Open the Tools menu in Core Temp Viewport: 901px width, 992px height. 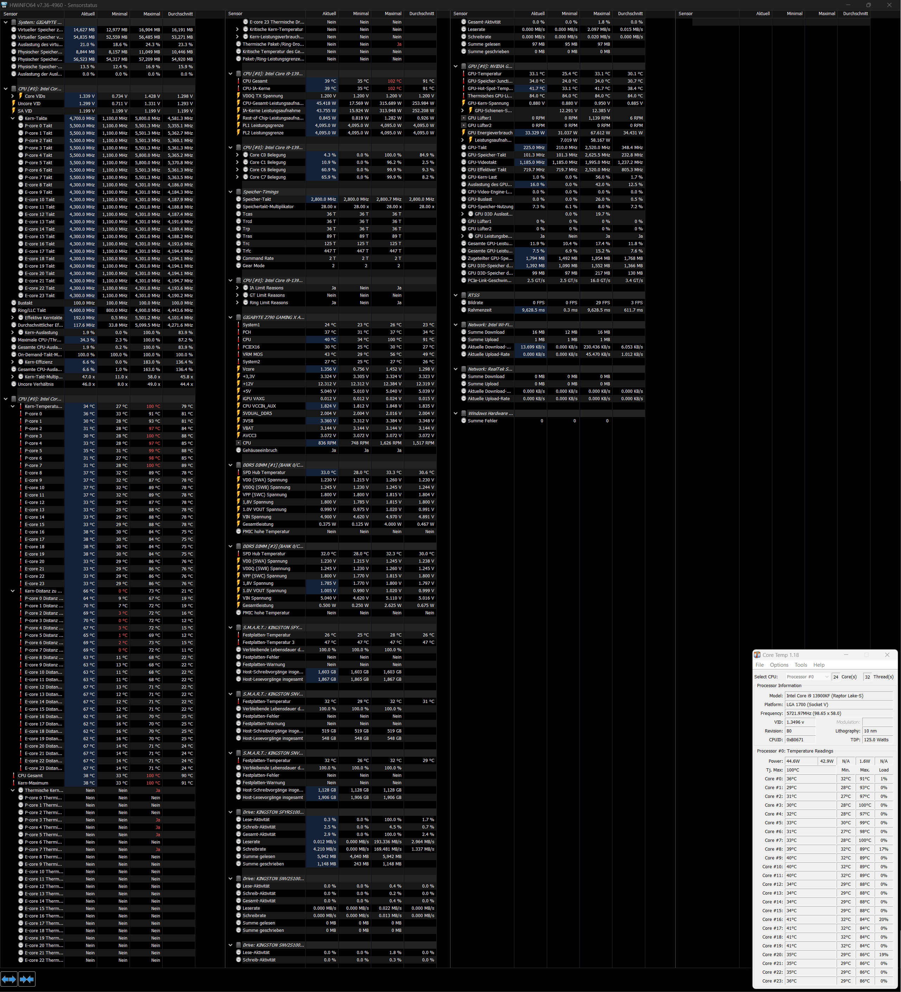click(801, 665)
